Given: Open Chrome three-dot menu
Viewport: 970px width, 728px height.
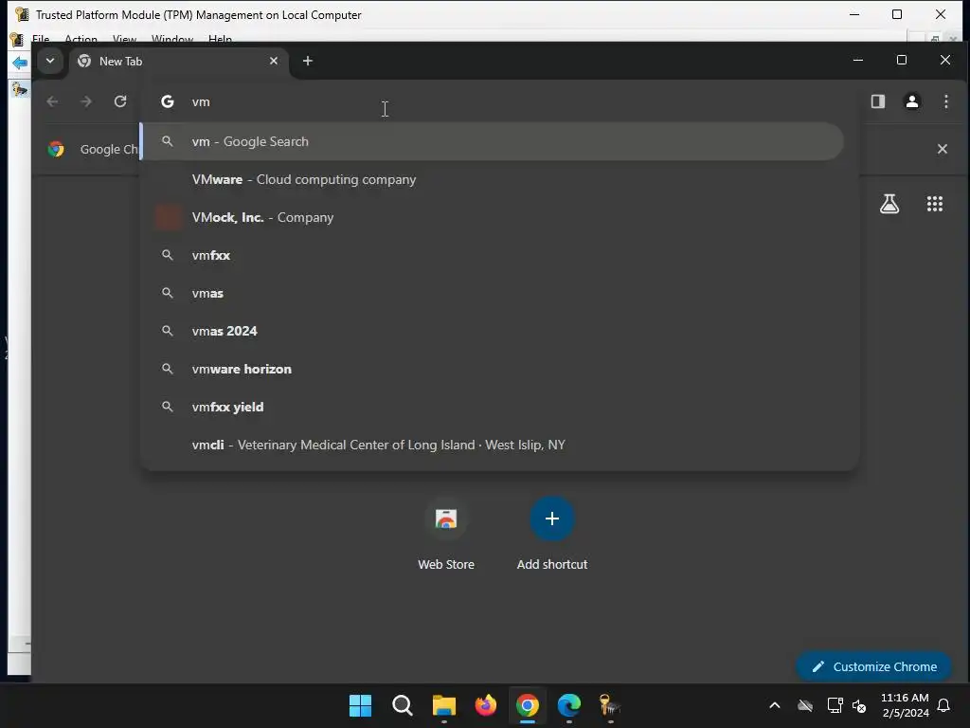Looking at the screenshot, I should coord(946,101).
